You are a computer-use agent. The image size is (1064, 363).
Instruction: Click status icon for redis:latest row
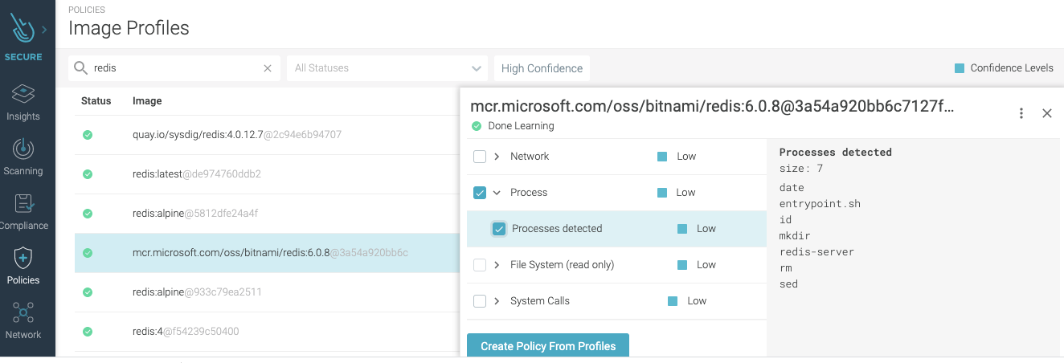(88, 174)
